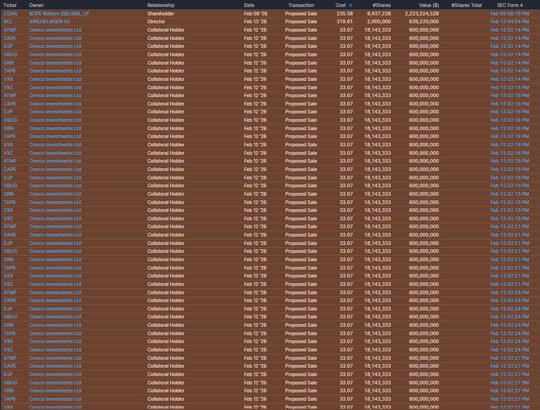Open Cresco Investments Ltd in DJP 02:21 PM row

point(55,243)
